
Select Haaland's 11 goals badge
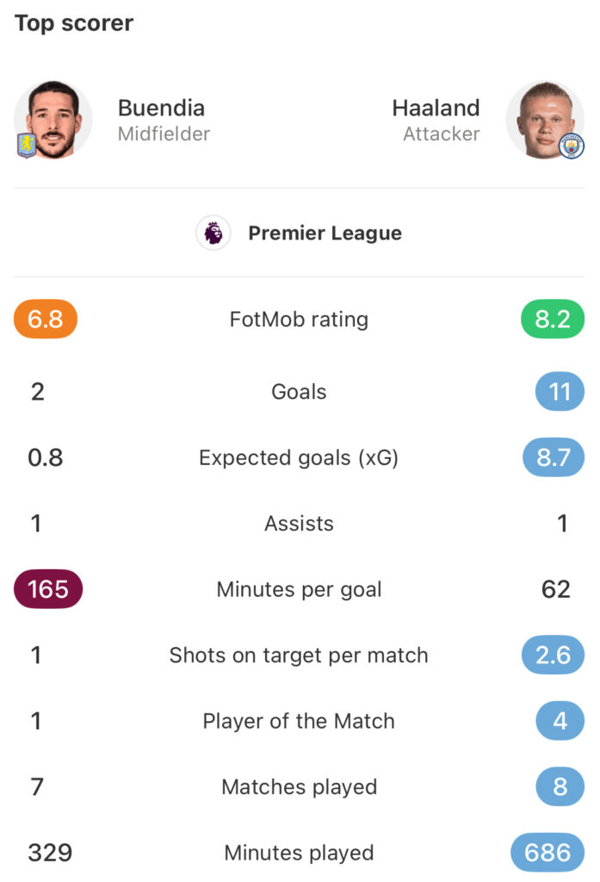point(560,392)
